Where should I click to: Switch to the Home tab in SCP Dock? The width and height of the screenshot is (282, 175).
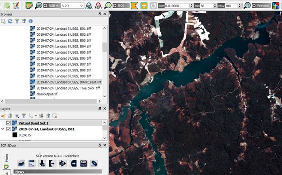tap(6, 158)
